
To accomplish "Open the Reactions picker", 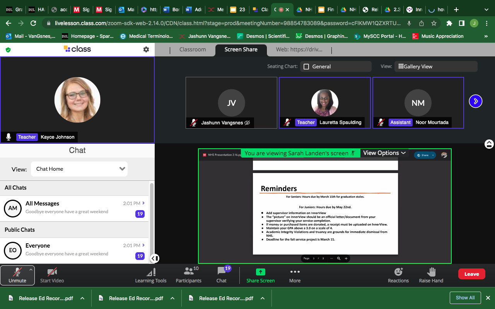I will coord(398,275).
